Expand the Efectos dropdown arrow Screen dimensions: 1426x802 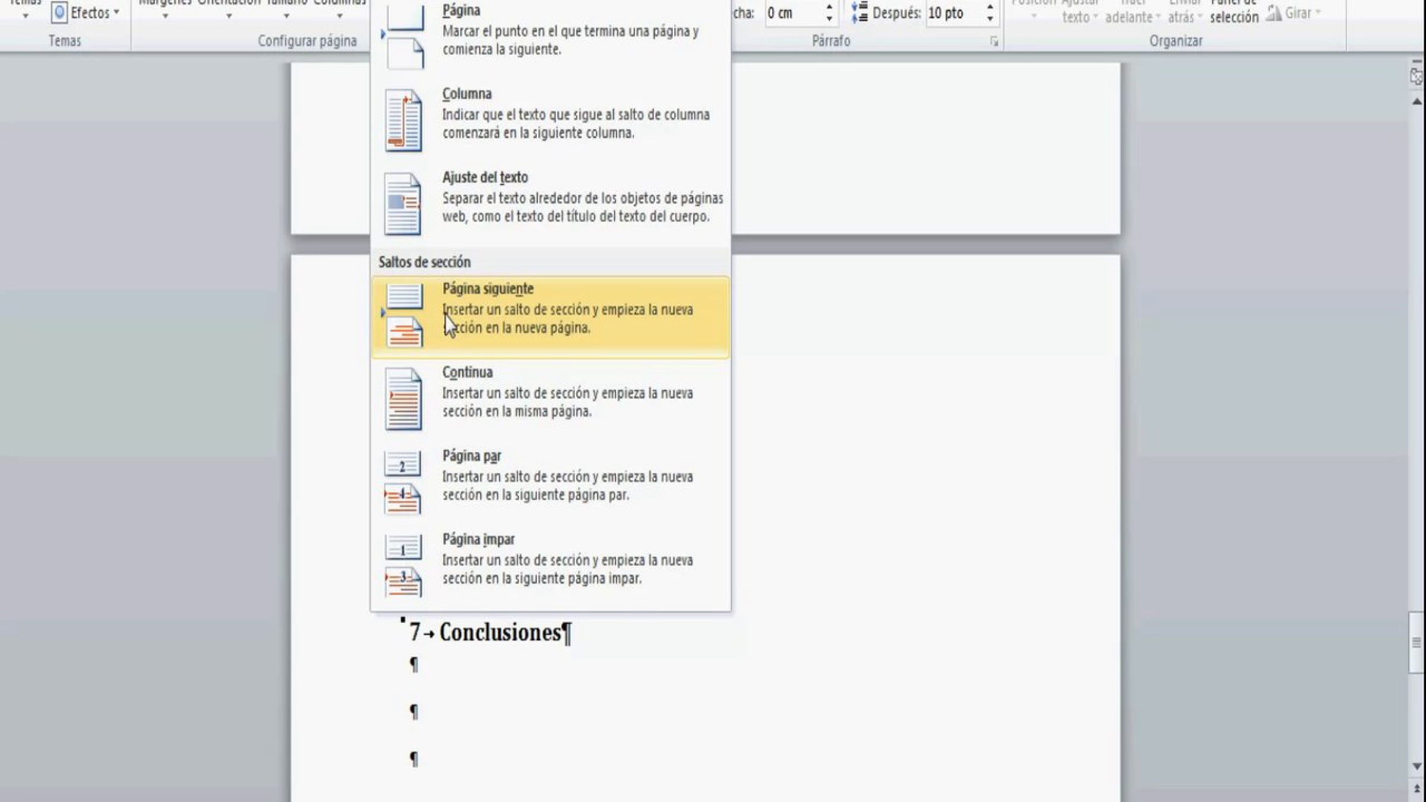click(116, 12)
